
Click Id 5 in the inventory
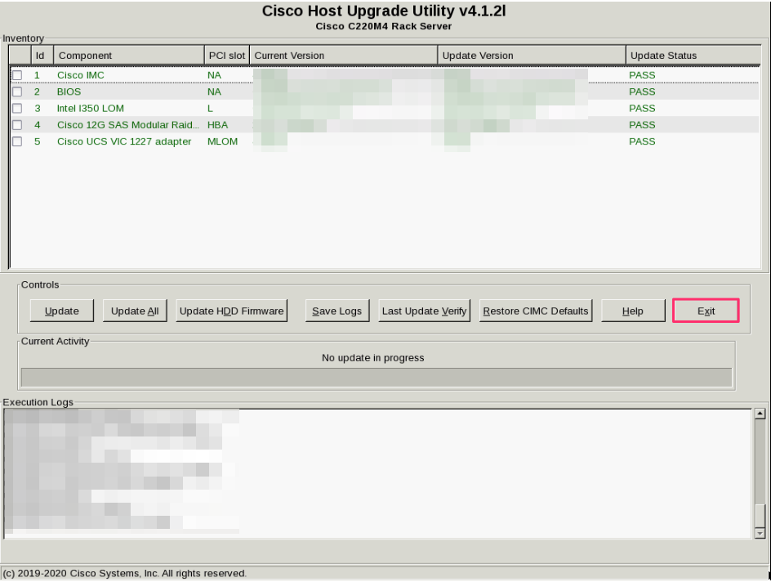pos(38,141)
